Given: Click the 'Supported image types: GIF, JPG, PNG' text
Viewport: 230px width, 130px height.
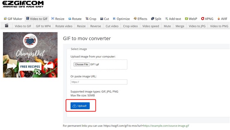Looking at the screenshot, I should pyautogui.click(x=94, y=92).
